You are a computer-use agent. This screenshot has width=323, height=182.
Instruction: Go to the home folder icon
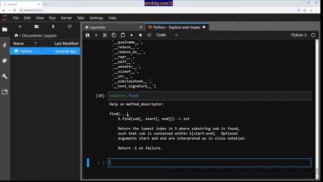coord(16,35)
